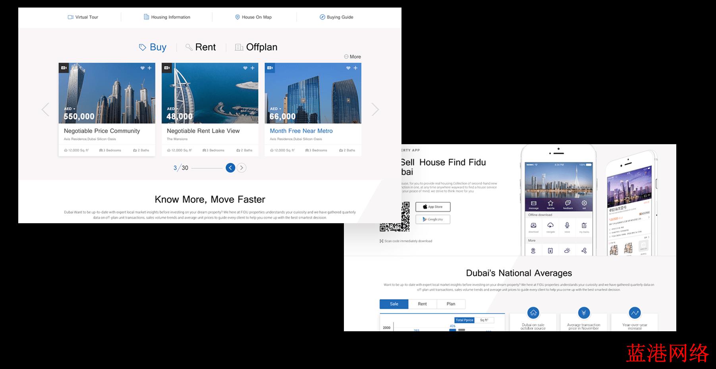
Task: Click the Google play download button
Action: click(433, 219)
